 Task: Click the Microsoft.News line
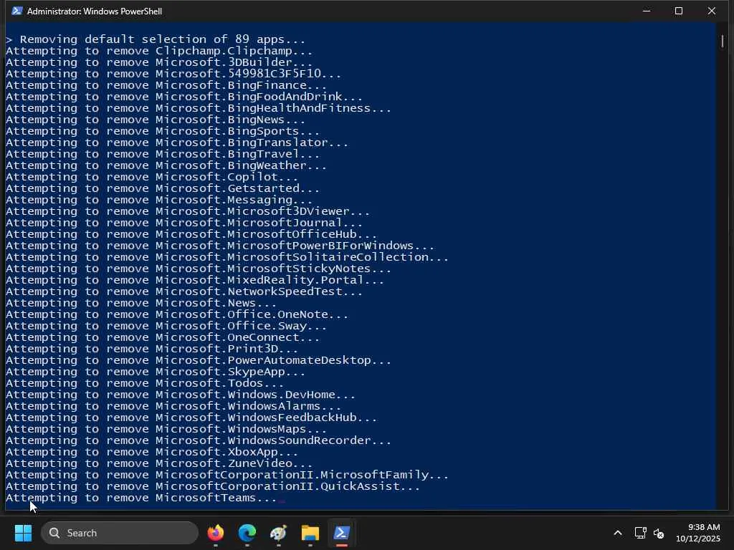pos(141,303)
